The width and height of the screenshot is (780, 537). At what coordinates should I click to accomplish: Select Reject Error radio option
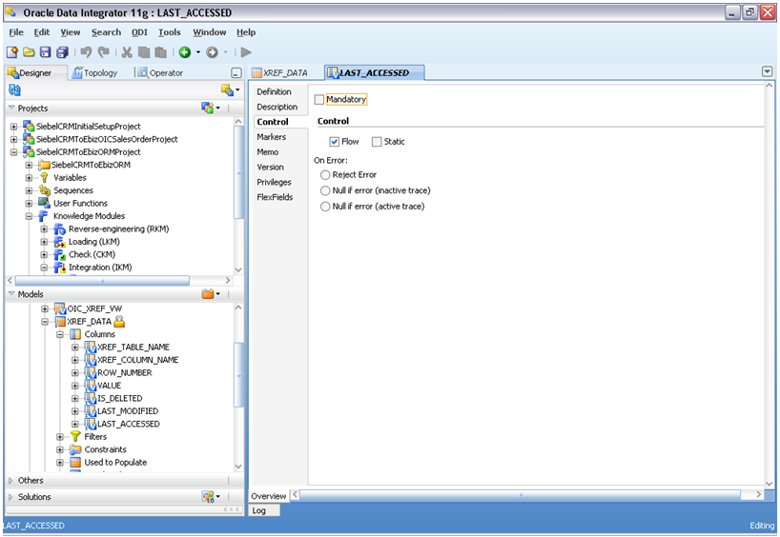coord(325,175)
